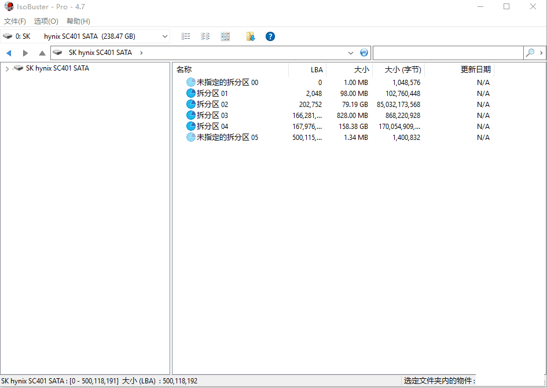Click the drive icon in the breadcrumb bar

click(57, 53)
